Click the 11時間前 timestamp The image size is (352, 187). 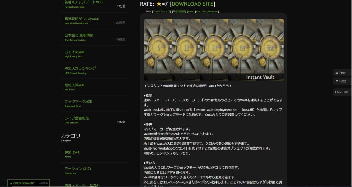120,39
